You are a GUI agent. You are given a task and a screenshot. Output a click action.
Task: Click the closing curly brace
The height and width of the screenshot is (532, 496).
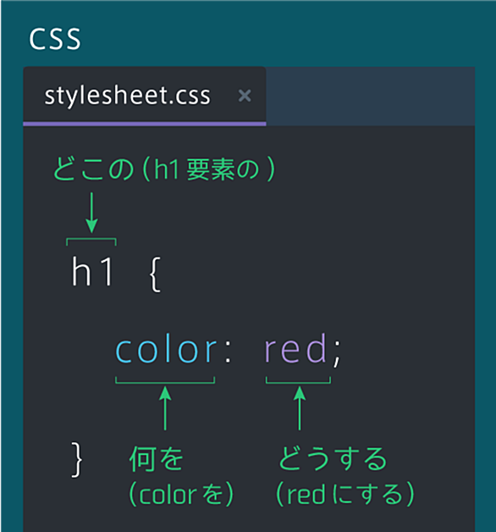77,459
